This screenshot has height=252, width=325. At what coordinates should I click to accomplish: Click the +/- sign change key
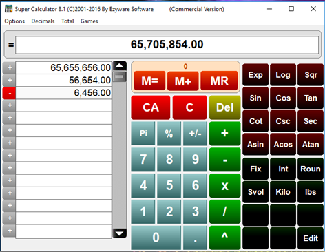(195, 133)
